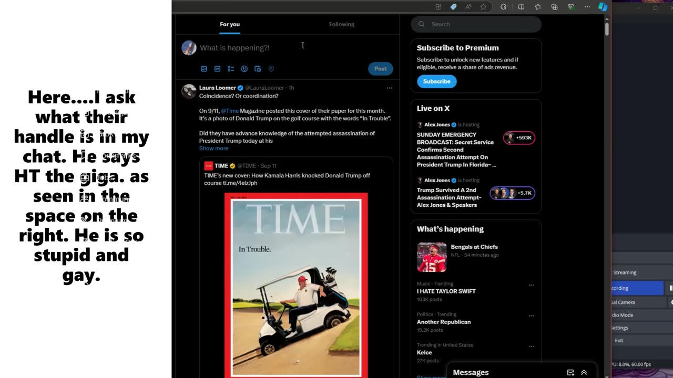The image size is (673, 378).
Task: Pause recording in OBS window
Action: (670, 288)
